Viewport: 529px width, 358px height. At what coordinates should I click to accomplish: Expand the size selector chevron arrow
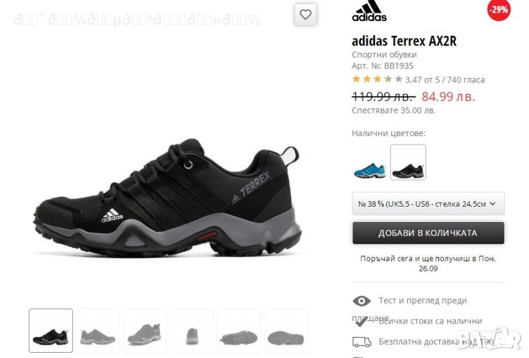493,203
